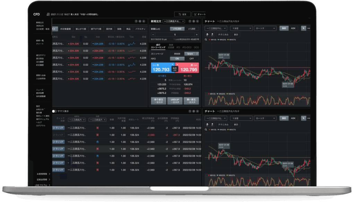Screen dimensions: 355x205
Task: Open the ローソク chart type dropdown in top chart
Action: [x=265, y=28]
